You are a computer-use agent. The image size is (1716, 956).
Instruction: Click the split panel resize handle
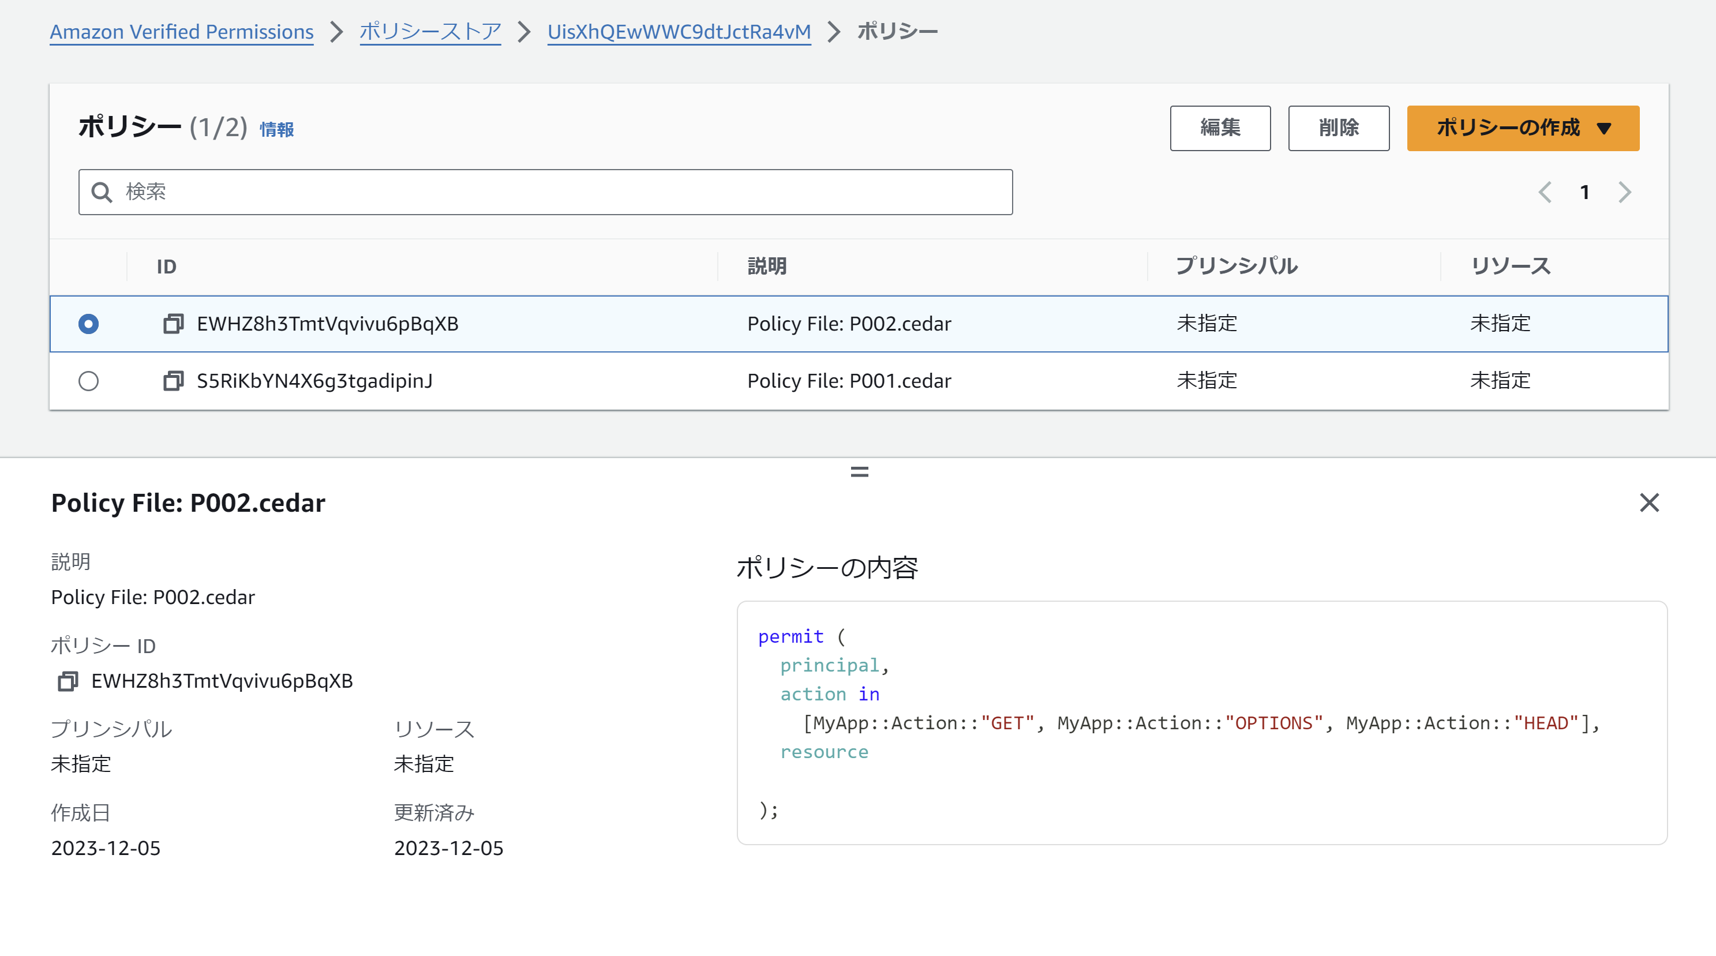pos(859,473)
